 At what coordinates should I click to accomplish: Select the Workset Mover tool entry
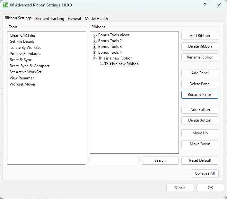[x=22, y=84]
